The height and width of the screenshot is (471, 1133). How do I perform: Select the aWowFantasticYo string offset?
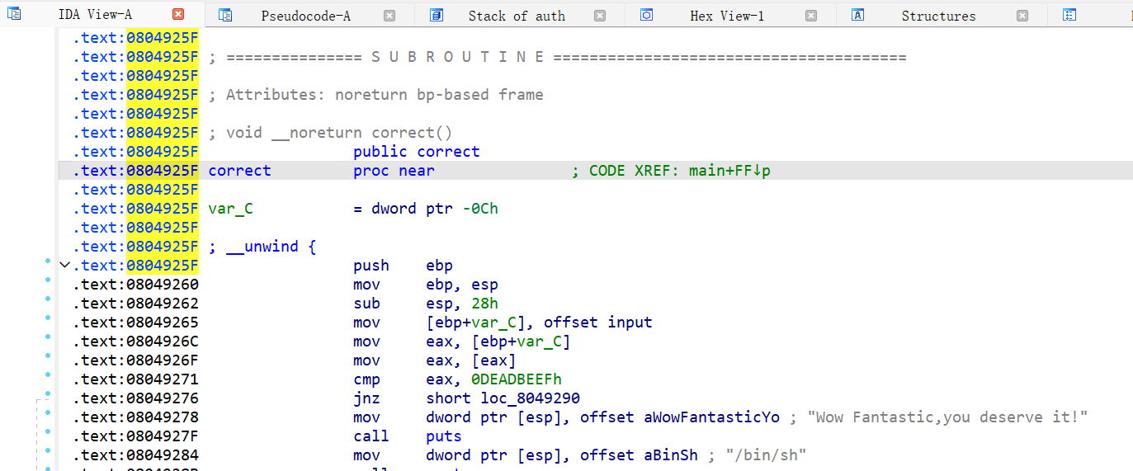(x=711, y=417)
